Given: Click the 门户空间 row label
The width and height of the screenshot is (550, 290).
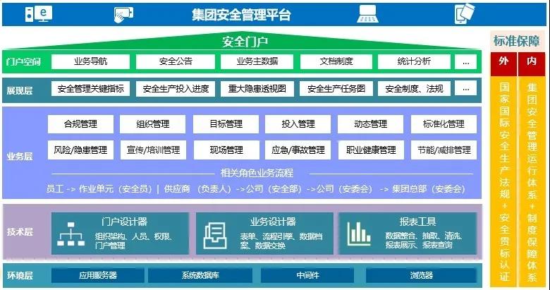Looking at the screenshot, I should pyautogui.click(x=23, y=62).
